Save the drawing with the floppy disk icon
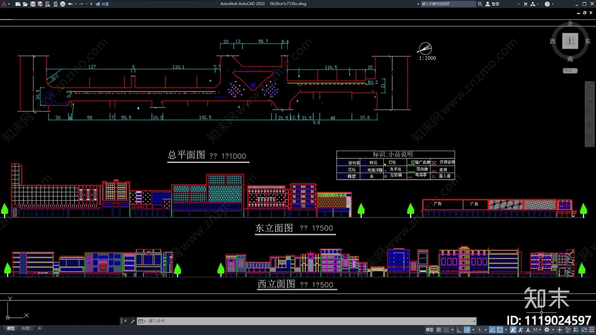The image size is (596, 335). point(33,4)
